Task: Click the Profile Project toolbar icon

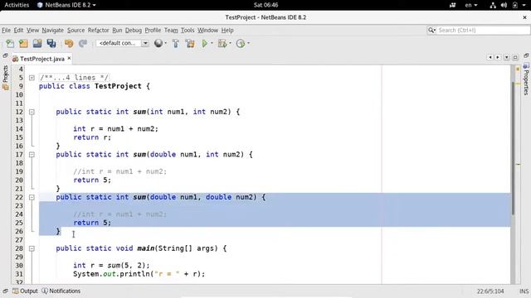Action: pos(240,43)
